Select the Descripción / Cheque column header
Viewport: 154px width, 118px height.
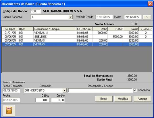55,29
